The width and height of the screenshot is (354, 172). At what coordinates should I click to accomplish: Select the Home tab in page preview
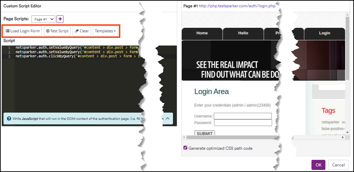(202, 33)
